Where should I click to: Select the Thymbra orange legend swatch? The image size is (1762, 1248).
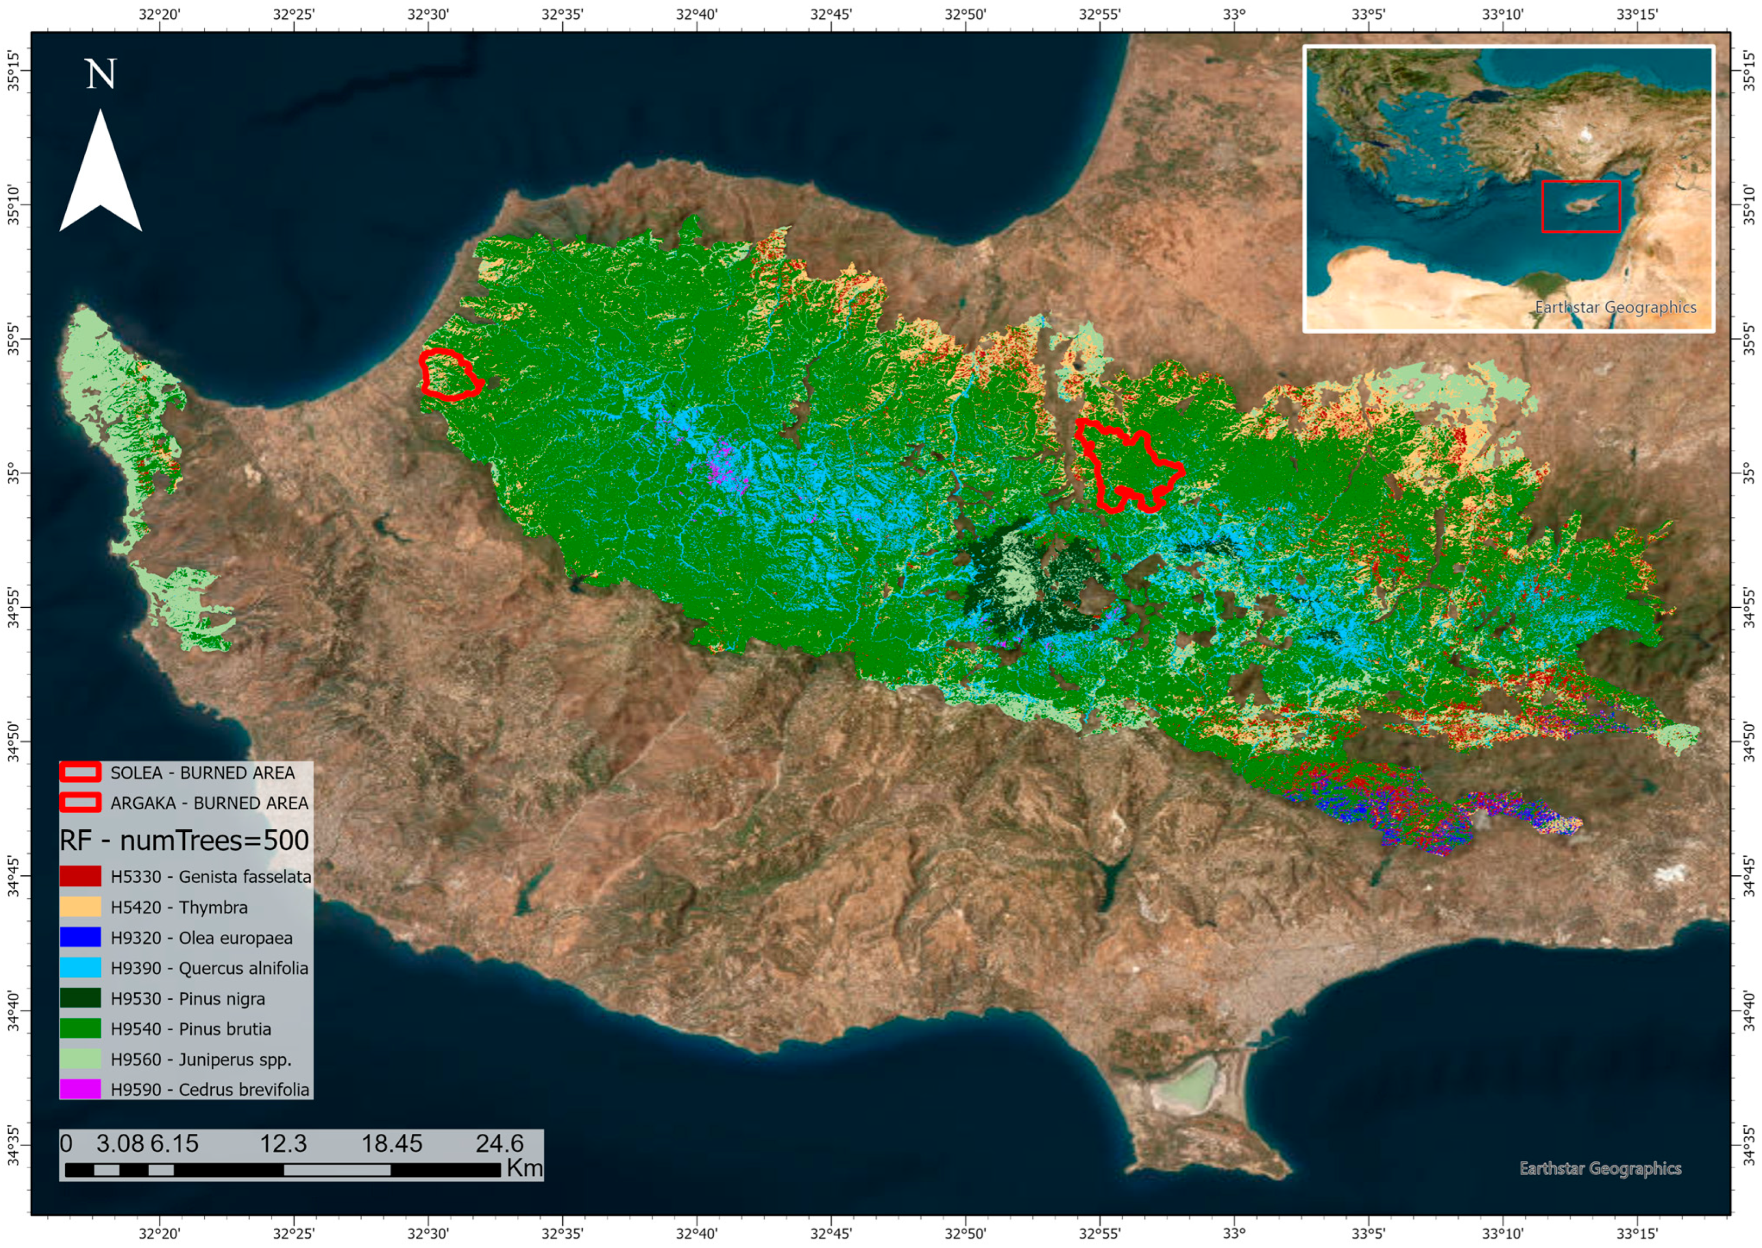click(x=80, y=907)
